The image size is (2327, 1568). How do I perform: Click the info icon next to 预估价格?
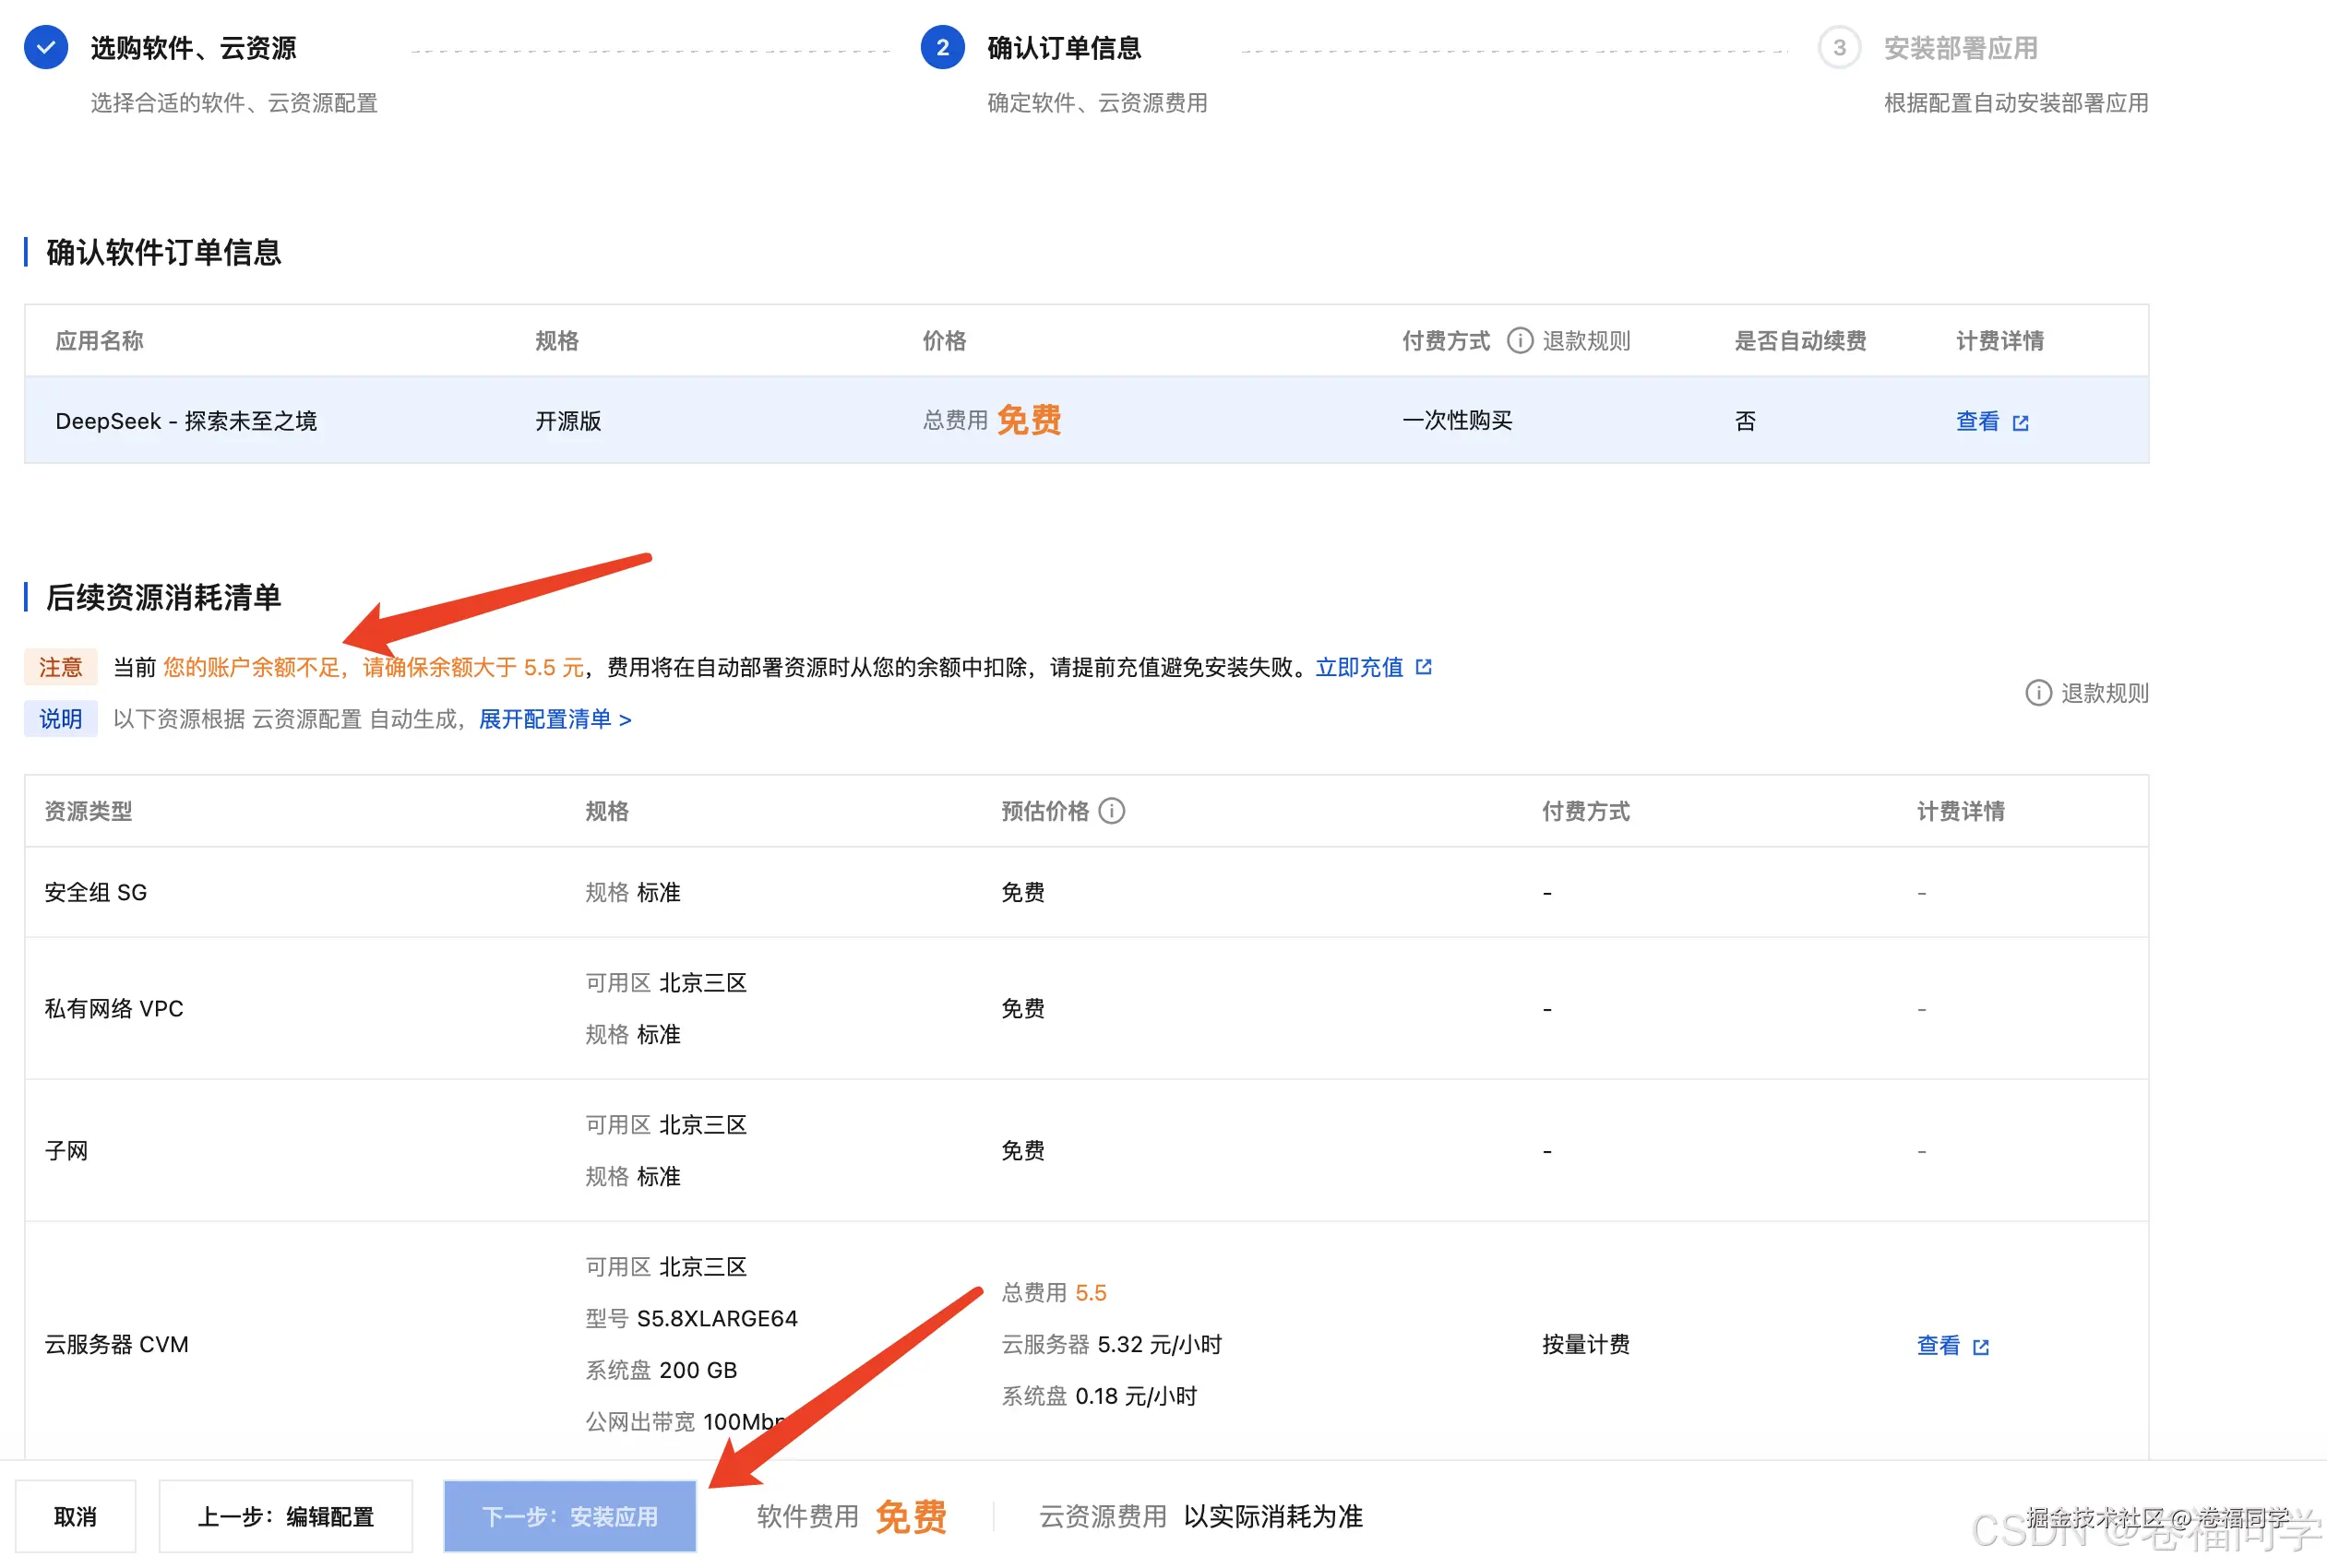(x=1112, y=811)
